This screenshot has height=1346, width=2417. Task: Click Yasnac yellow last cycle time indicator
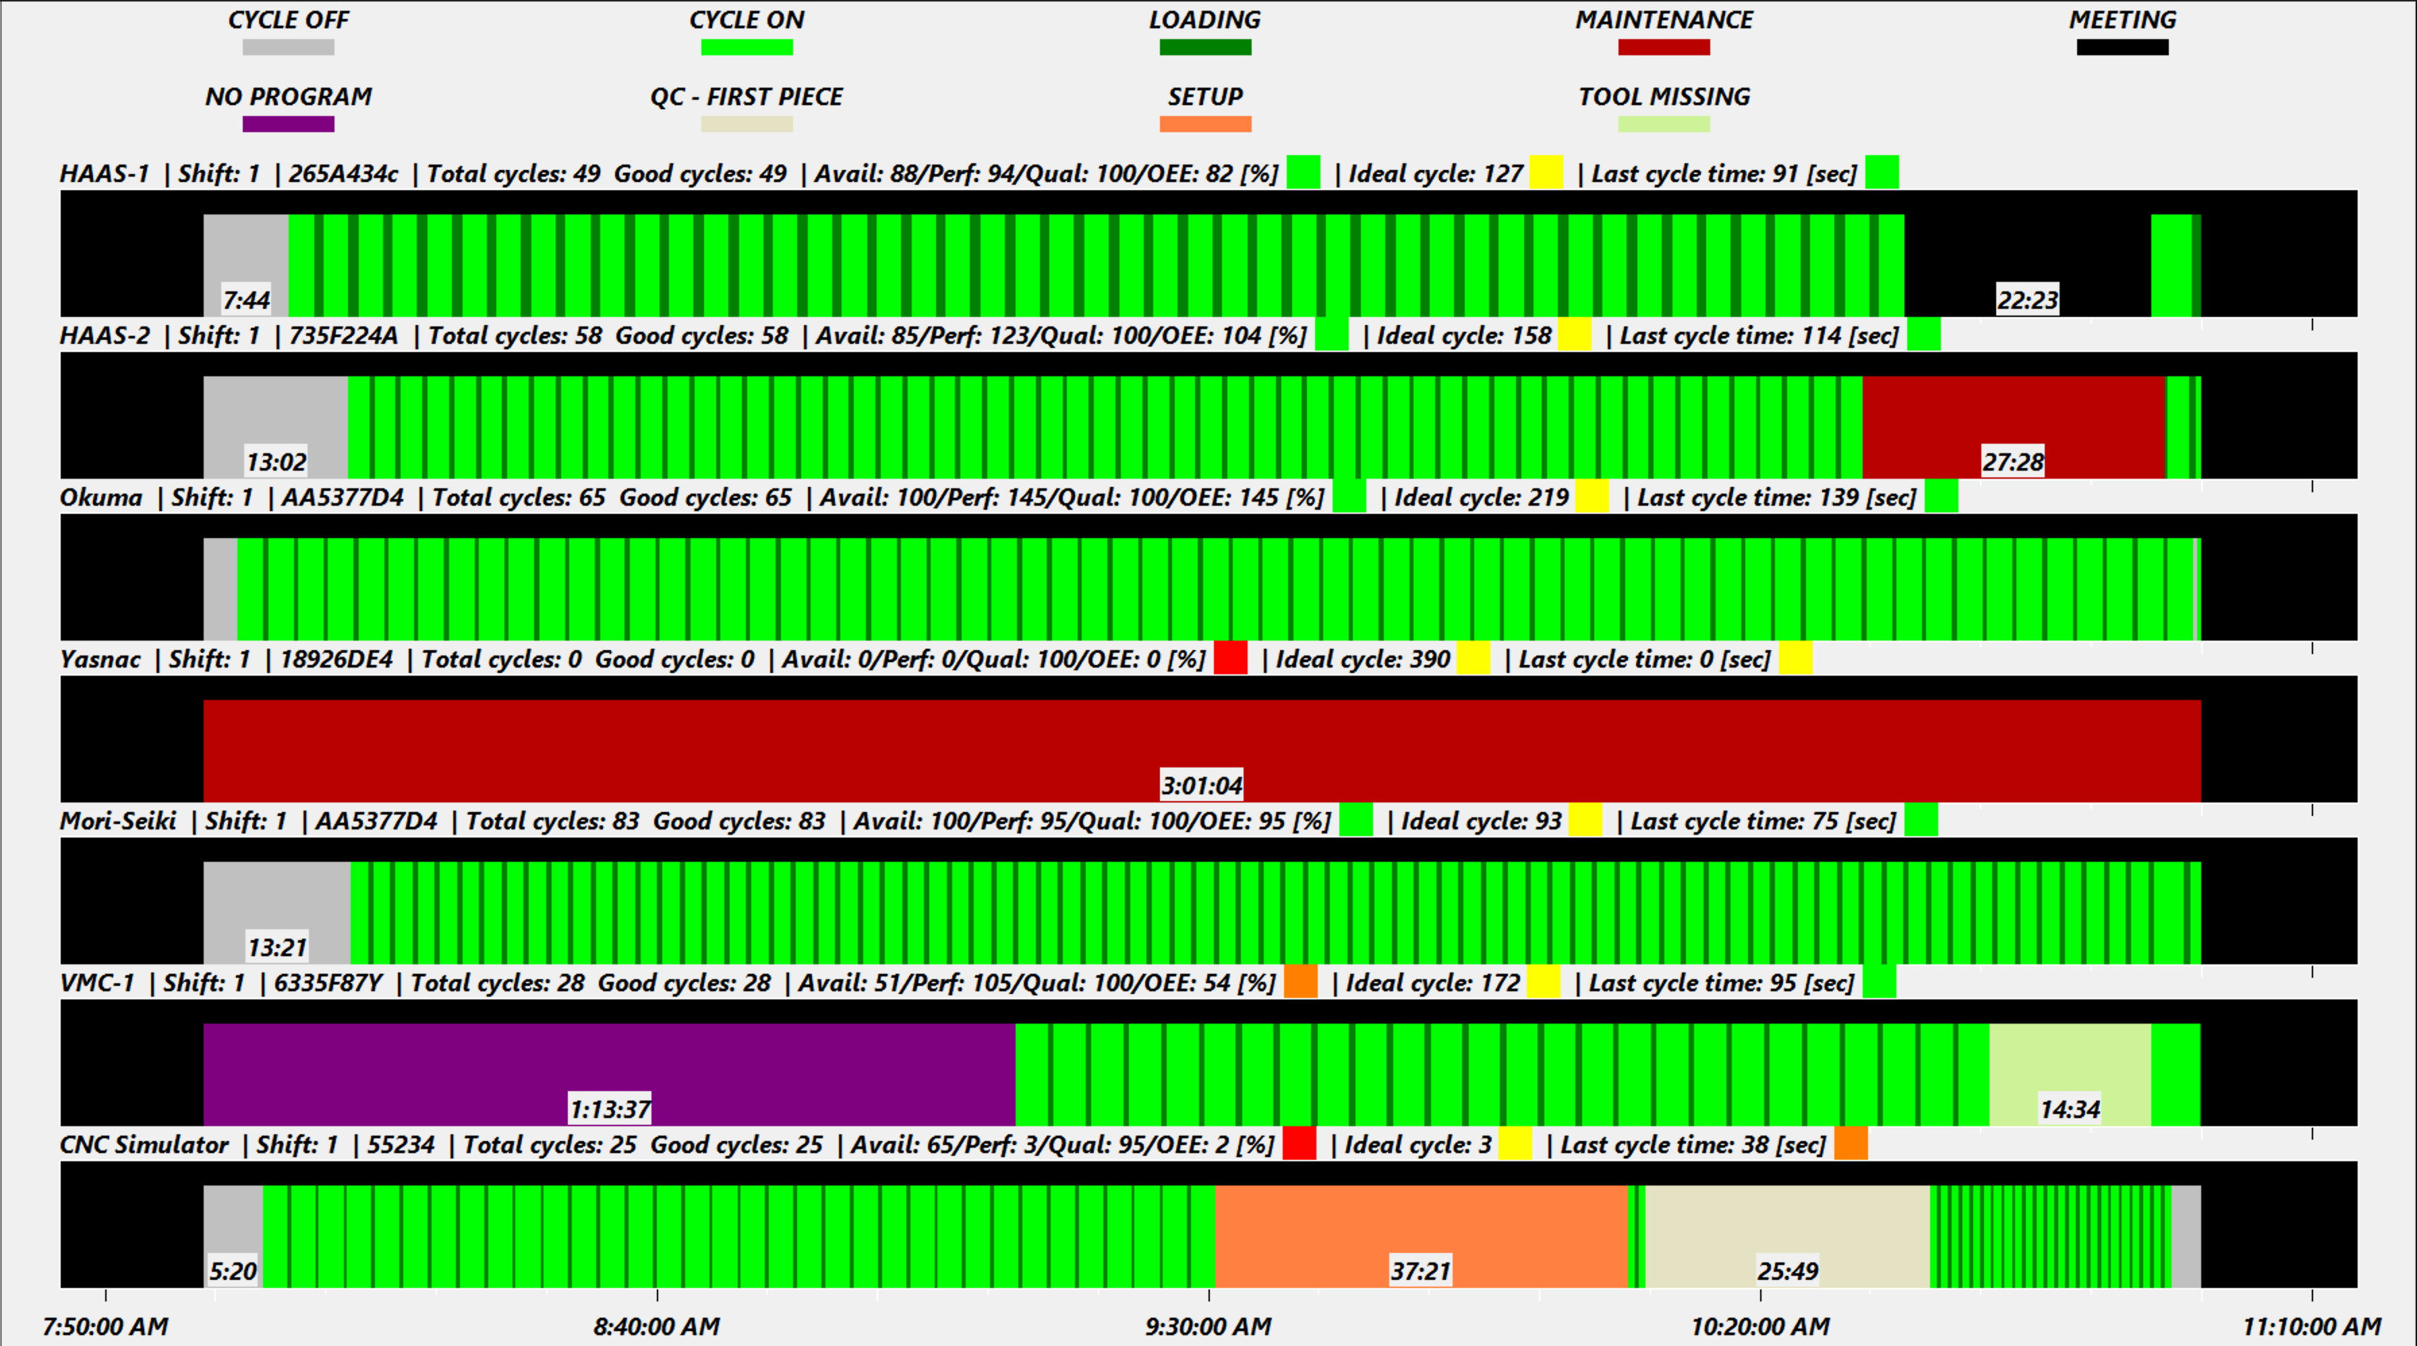[1796, 658]
